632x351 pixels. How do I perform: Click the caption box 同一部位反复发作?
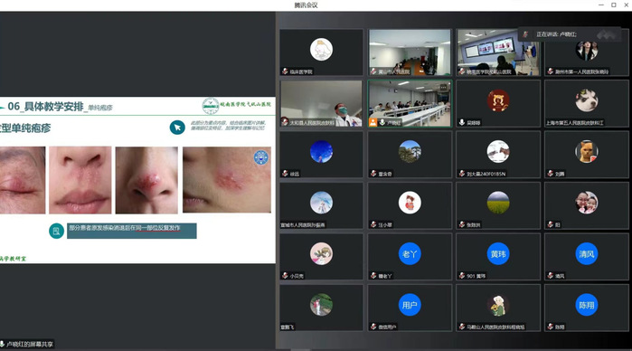tap(132, 231)
